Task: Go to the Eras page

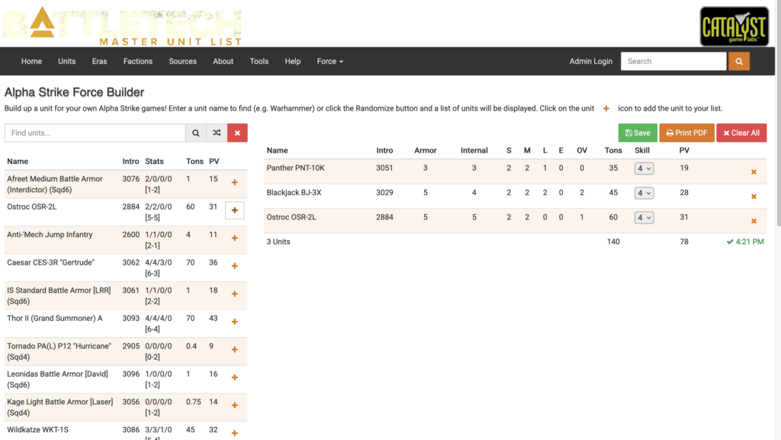Action: 99,61
